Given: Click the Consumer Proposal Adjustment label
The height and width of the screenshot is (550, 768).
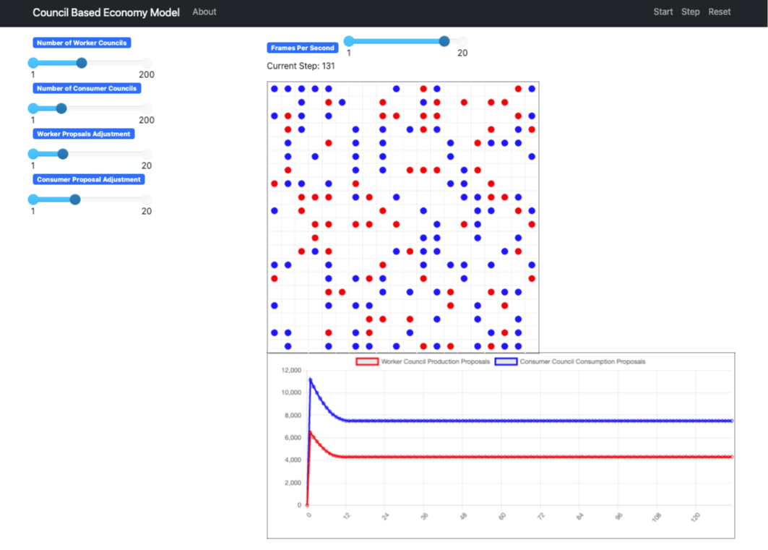Looking at the screenshot, I should [x=89, y=179].
